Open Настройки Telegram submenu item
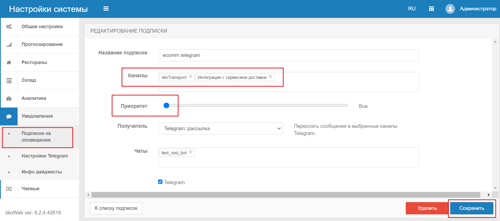 (x=44, y=156)
